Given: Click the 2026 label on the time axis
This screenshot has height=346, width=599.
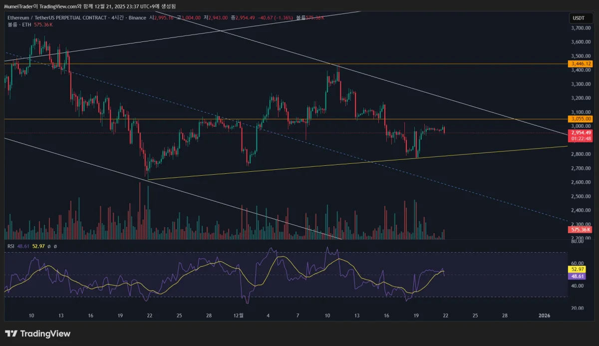Looking at the screenshot, I should [544, 316].
